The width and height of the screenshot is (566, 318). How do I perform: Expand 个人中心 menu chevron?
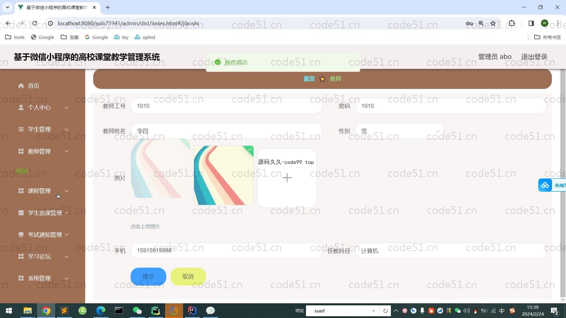[x=67, y=108]
